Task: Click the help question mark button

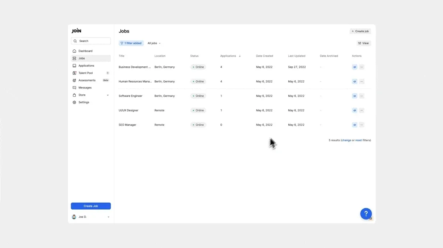Action: click(366, 214)
